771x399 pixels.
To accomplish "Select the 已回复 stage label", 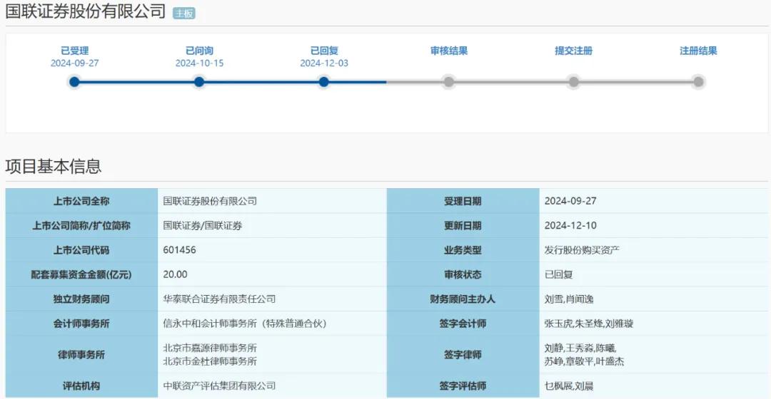I will pyautogui.click(x=324, y=51).
